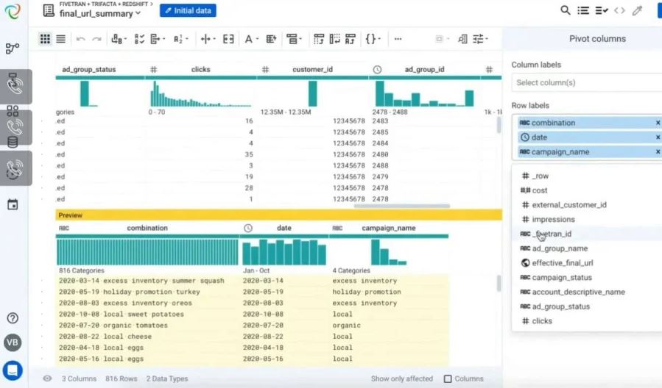The width and height of the screenshot is (662, 388).
Task: Select the ad_group_status column header
Action: (88, 70)
